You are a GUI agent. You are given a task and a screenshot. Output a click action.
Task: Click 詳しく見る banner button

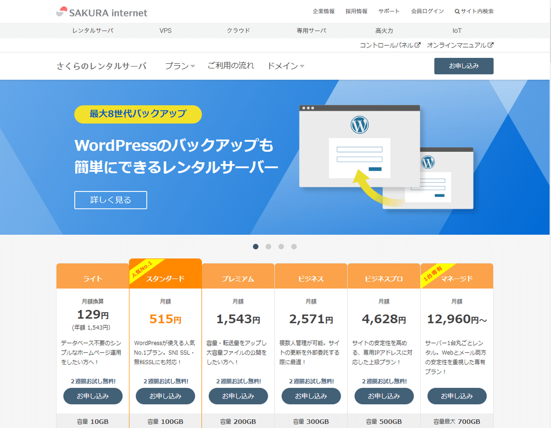coord(111,200)
